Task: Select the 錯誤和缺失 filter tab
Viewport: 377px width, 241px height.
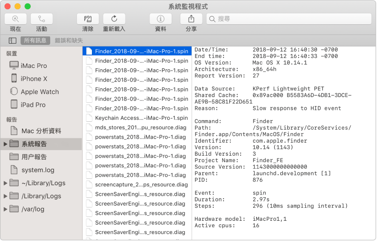Action: (69, 40)
